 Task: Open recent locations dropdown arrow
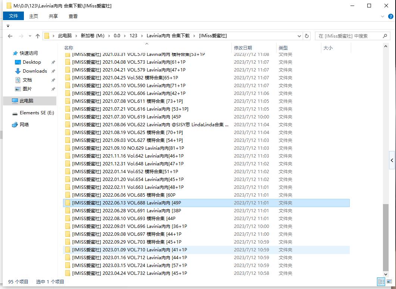click(x=30, y=36)
